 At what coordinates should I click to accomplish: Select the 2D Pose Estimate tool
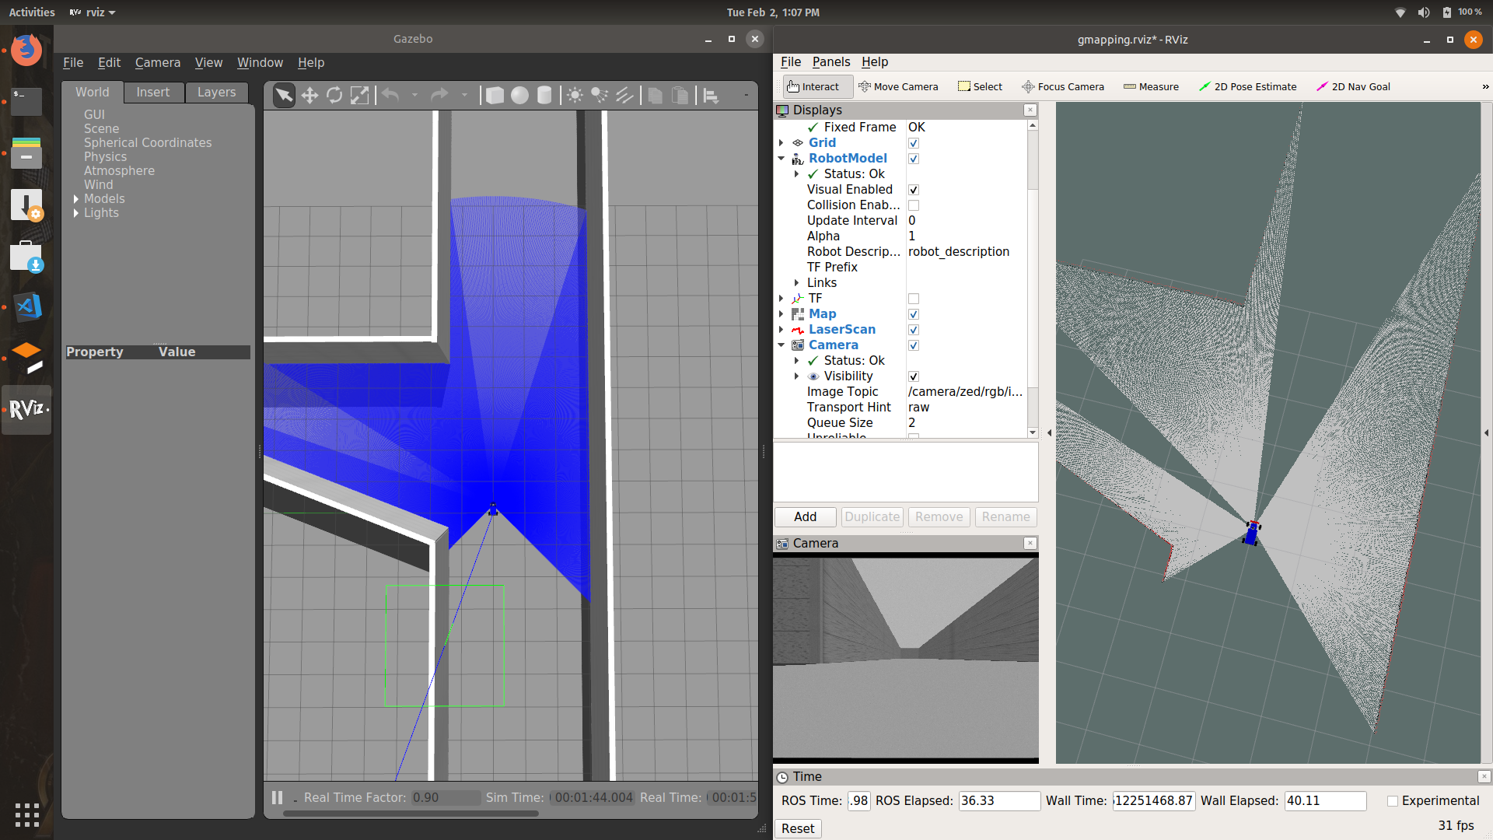pos(1246,86)
